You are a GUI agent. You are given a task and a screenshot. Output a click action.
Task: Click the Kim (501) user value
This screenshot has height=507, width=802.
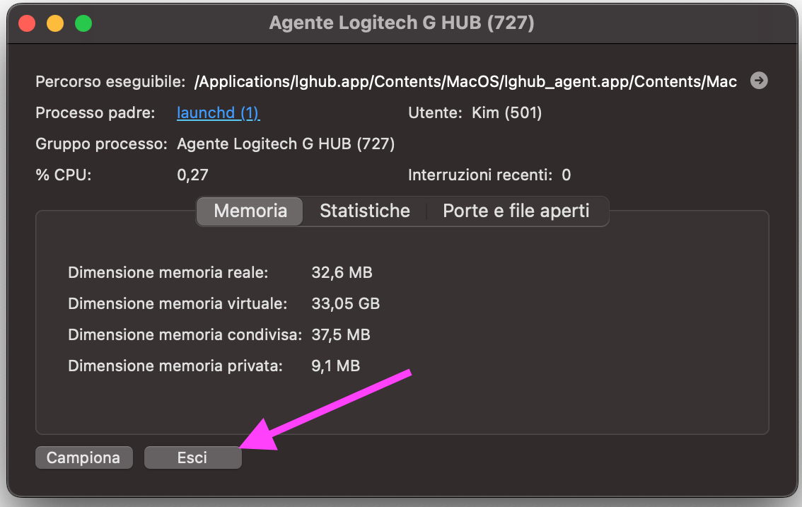pos(506,113)
